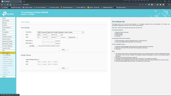The image size is (171, 96).
Task: Click Save under Time Settings
Action: (64, 50)
